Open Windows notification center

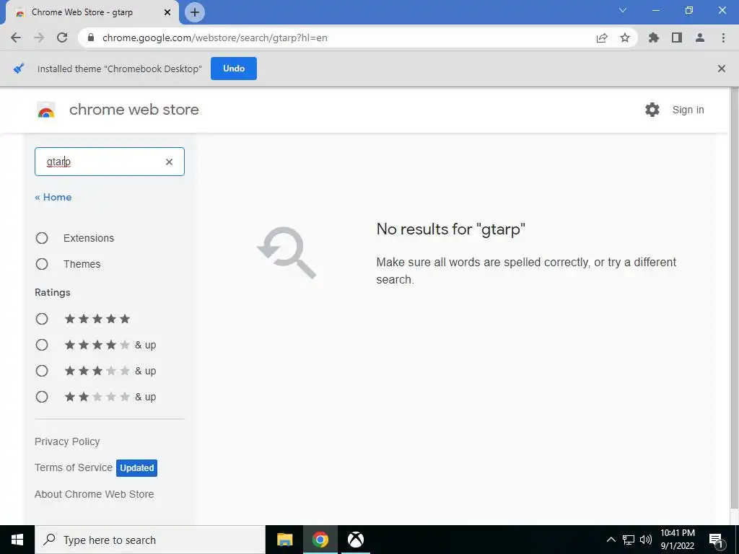pyautogui.click(x=717, y=540)
